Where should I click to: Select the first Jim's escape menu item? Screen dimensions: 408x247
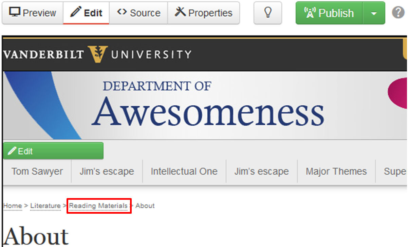107,172
